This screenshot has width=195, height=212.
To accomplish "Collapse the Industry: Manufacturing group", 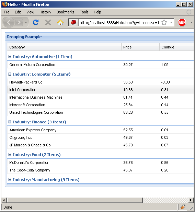I will click(10, 180).
